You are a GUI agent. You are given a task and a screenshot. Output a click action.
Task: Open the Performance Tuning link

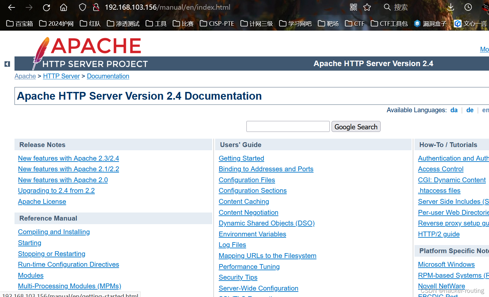[249, 267]
